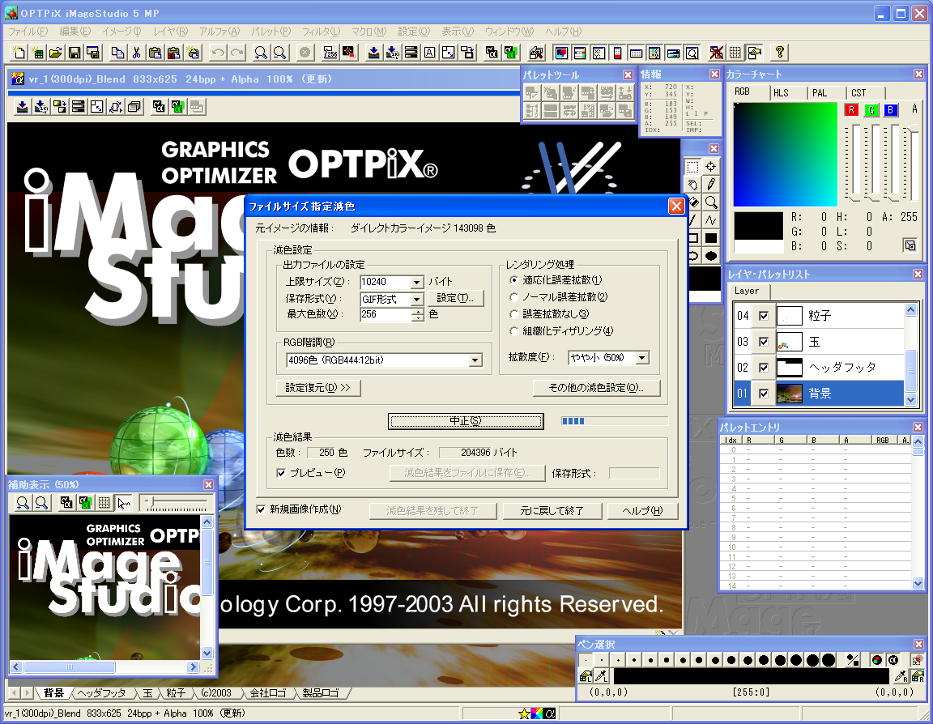Switch to the CST tab in color chart
Viewport: 933px width, 724px height.
858,93
